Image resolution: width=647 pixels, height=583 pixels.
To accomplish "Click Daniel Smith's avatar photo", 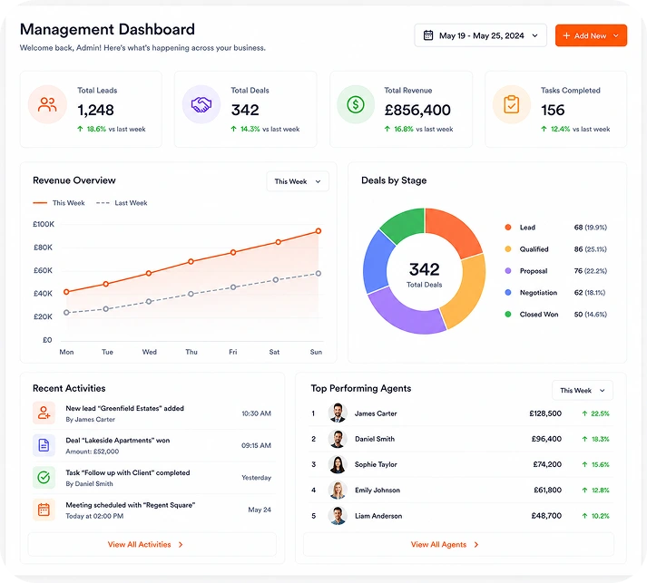I will click(338, 439).
